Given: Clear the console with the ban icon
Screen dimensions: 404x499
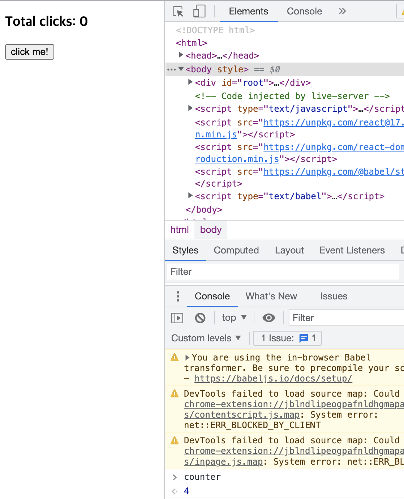Looking at the screenshot, I should click(x=200, y=318).
